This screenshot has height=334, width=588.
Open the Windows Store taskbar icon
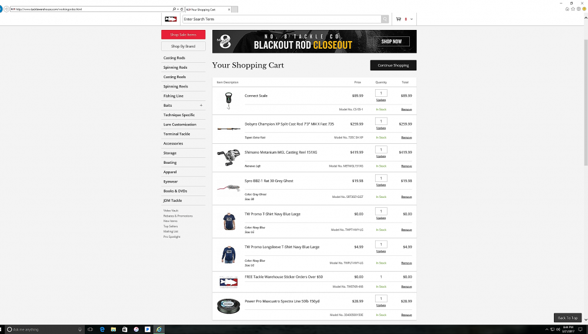[x=125, y=329]
